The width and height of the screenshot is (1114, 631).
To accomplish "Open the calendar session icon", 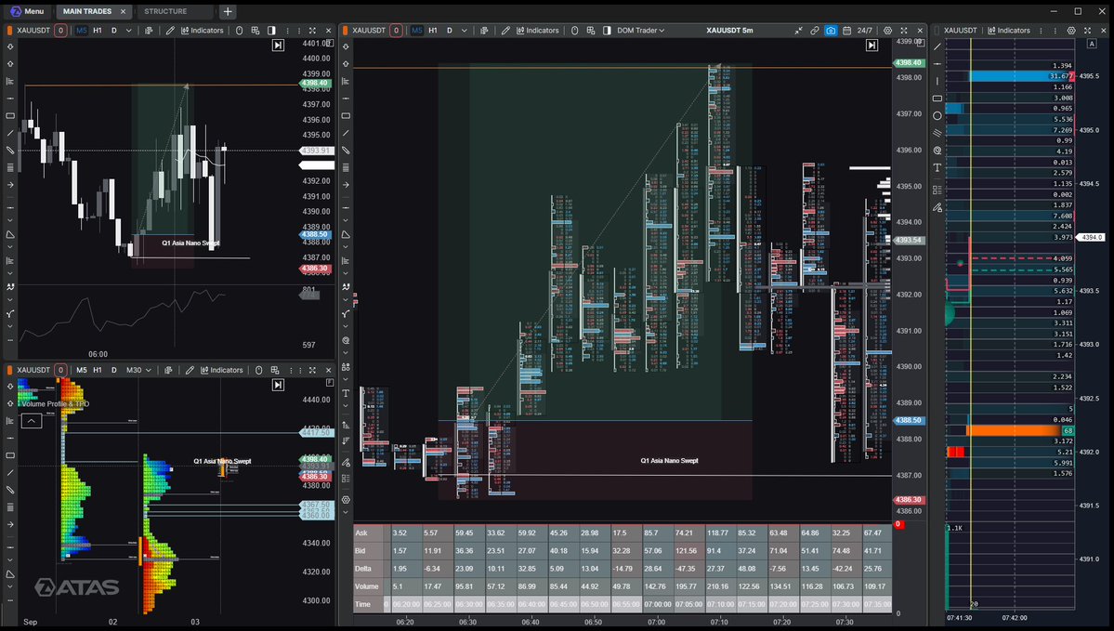I will (846, 31).
